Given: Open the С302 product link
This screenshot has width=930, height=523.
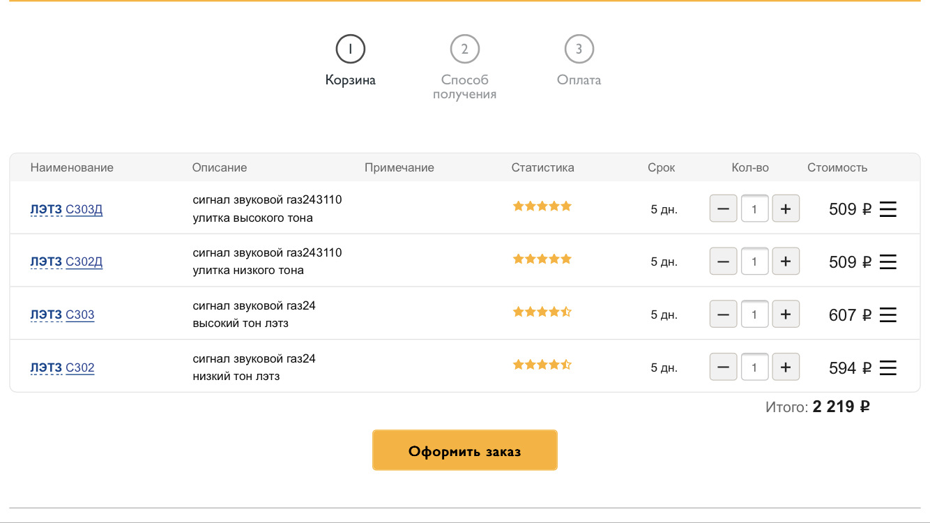Looking at the screenshot, I should (x=80, y=368).
